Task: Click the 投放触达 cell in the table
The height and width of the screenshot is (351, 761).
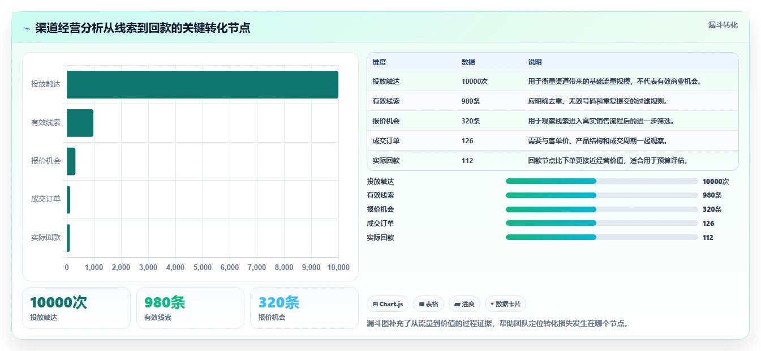Action: pyautogui.click(x=386, y=82)
